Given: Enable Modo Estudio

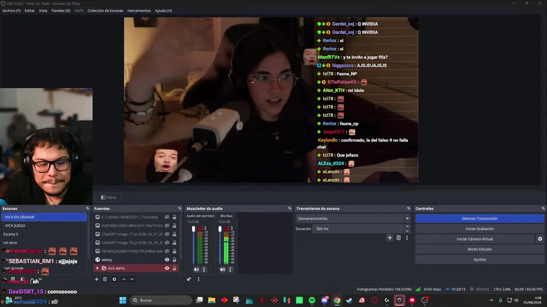Looking at the screenshot, I should pos(479,249).
